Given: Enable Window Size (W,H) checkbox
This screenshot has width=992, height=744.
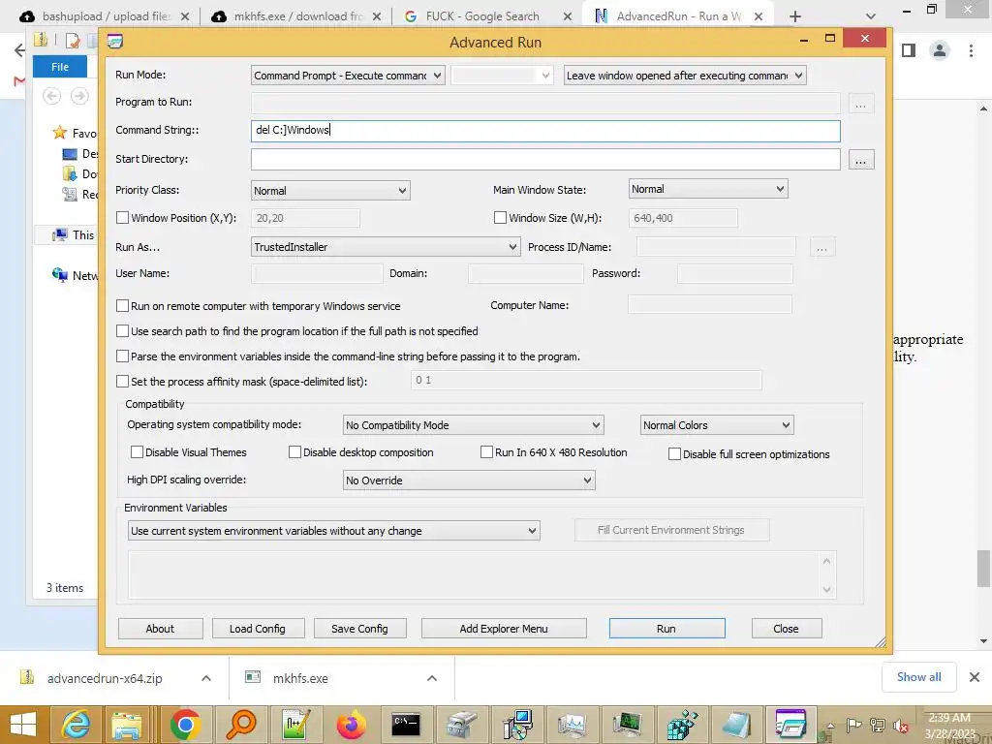Looking at the screenshot, I should coord(500,218).
